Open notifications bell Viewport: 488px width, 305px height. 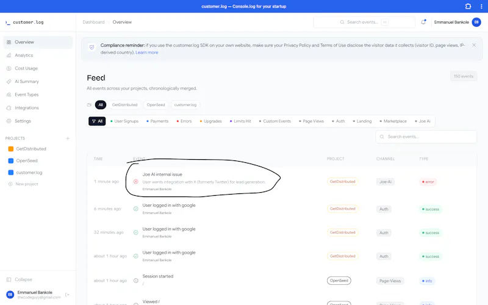pyautogui.click(x=423, y=22)
